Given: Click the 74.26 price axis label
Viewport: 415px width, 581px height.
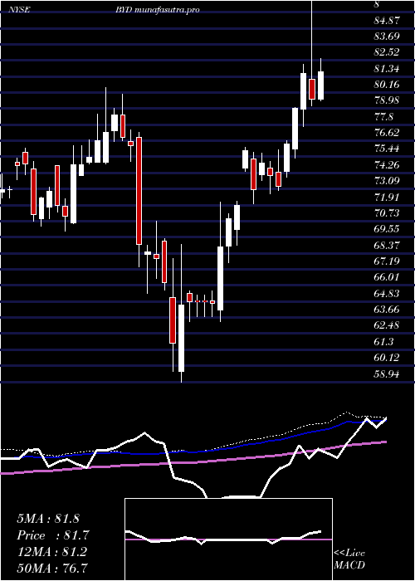Looking at the screenshot, I should (x=387, y=165).
